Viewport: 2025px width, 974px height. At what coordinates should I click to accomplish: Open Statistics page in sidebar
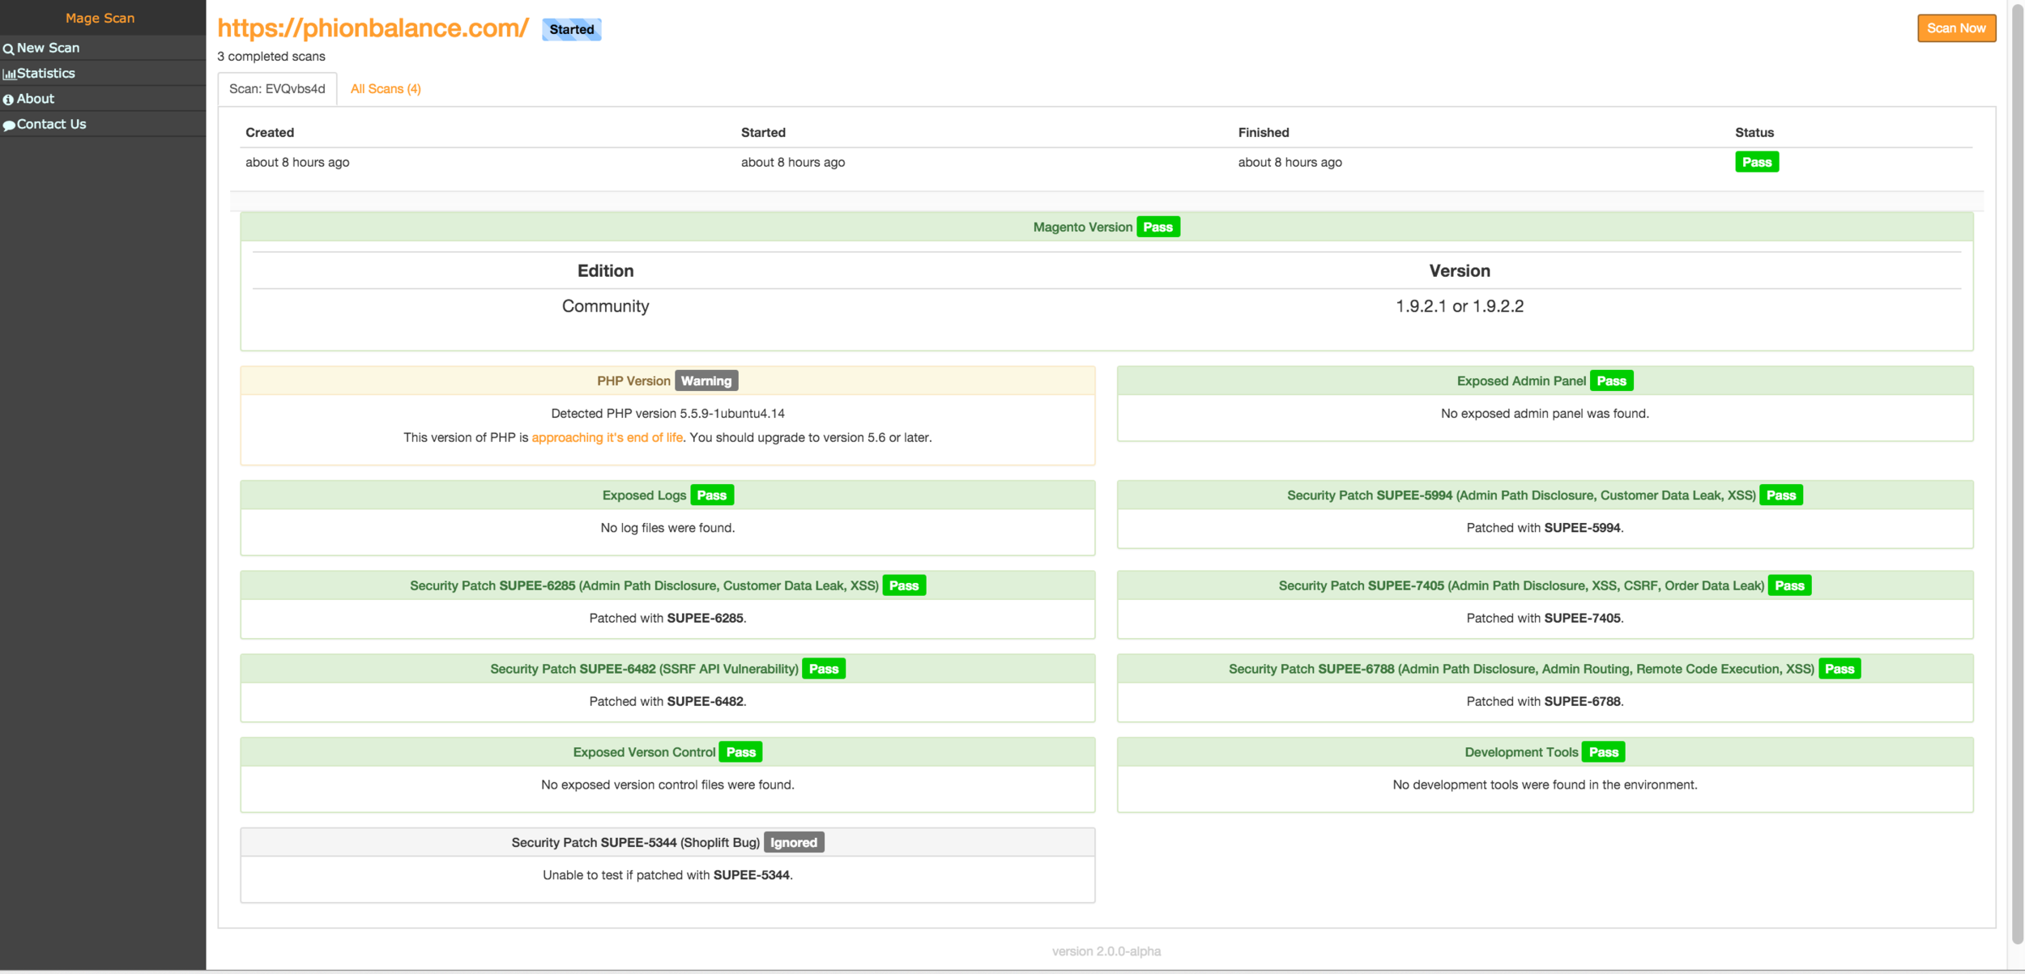coord(103,73)
